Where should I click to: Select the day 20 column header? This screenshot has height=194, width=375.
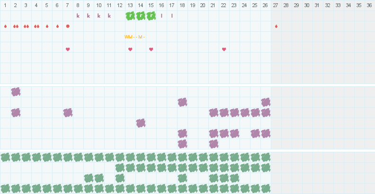click(x=203, y=5)
